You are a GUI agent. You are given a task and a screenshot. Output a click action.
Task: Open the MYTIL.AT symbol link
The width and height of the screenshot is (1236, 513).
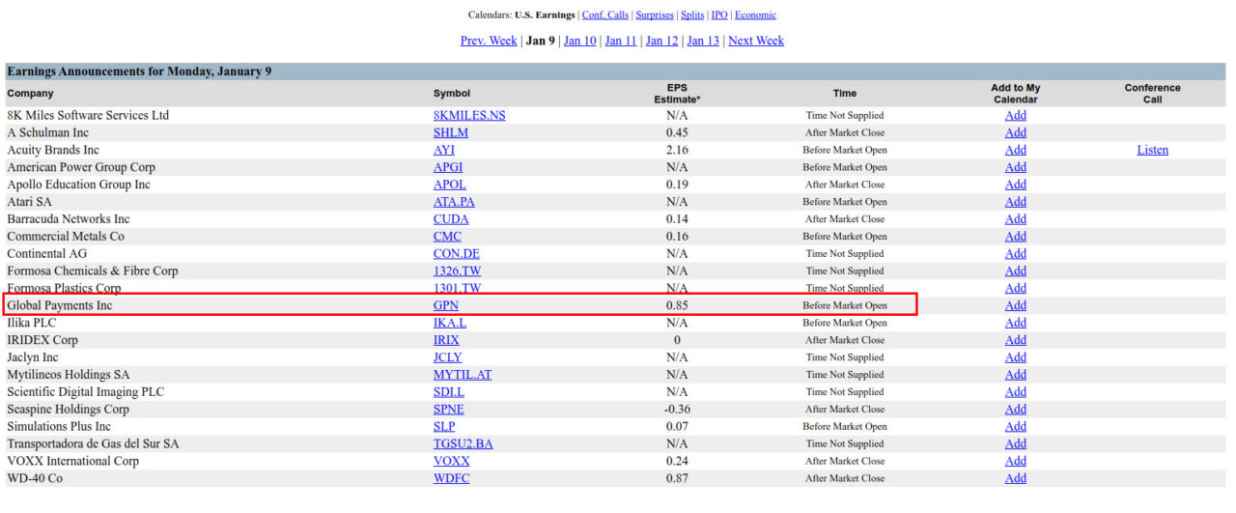click(x=463, y=375)
